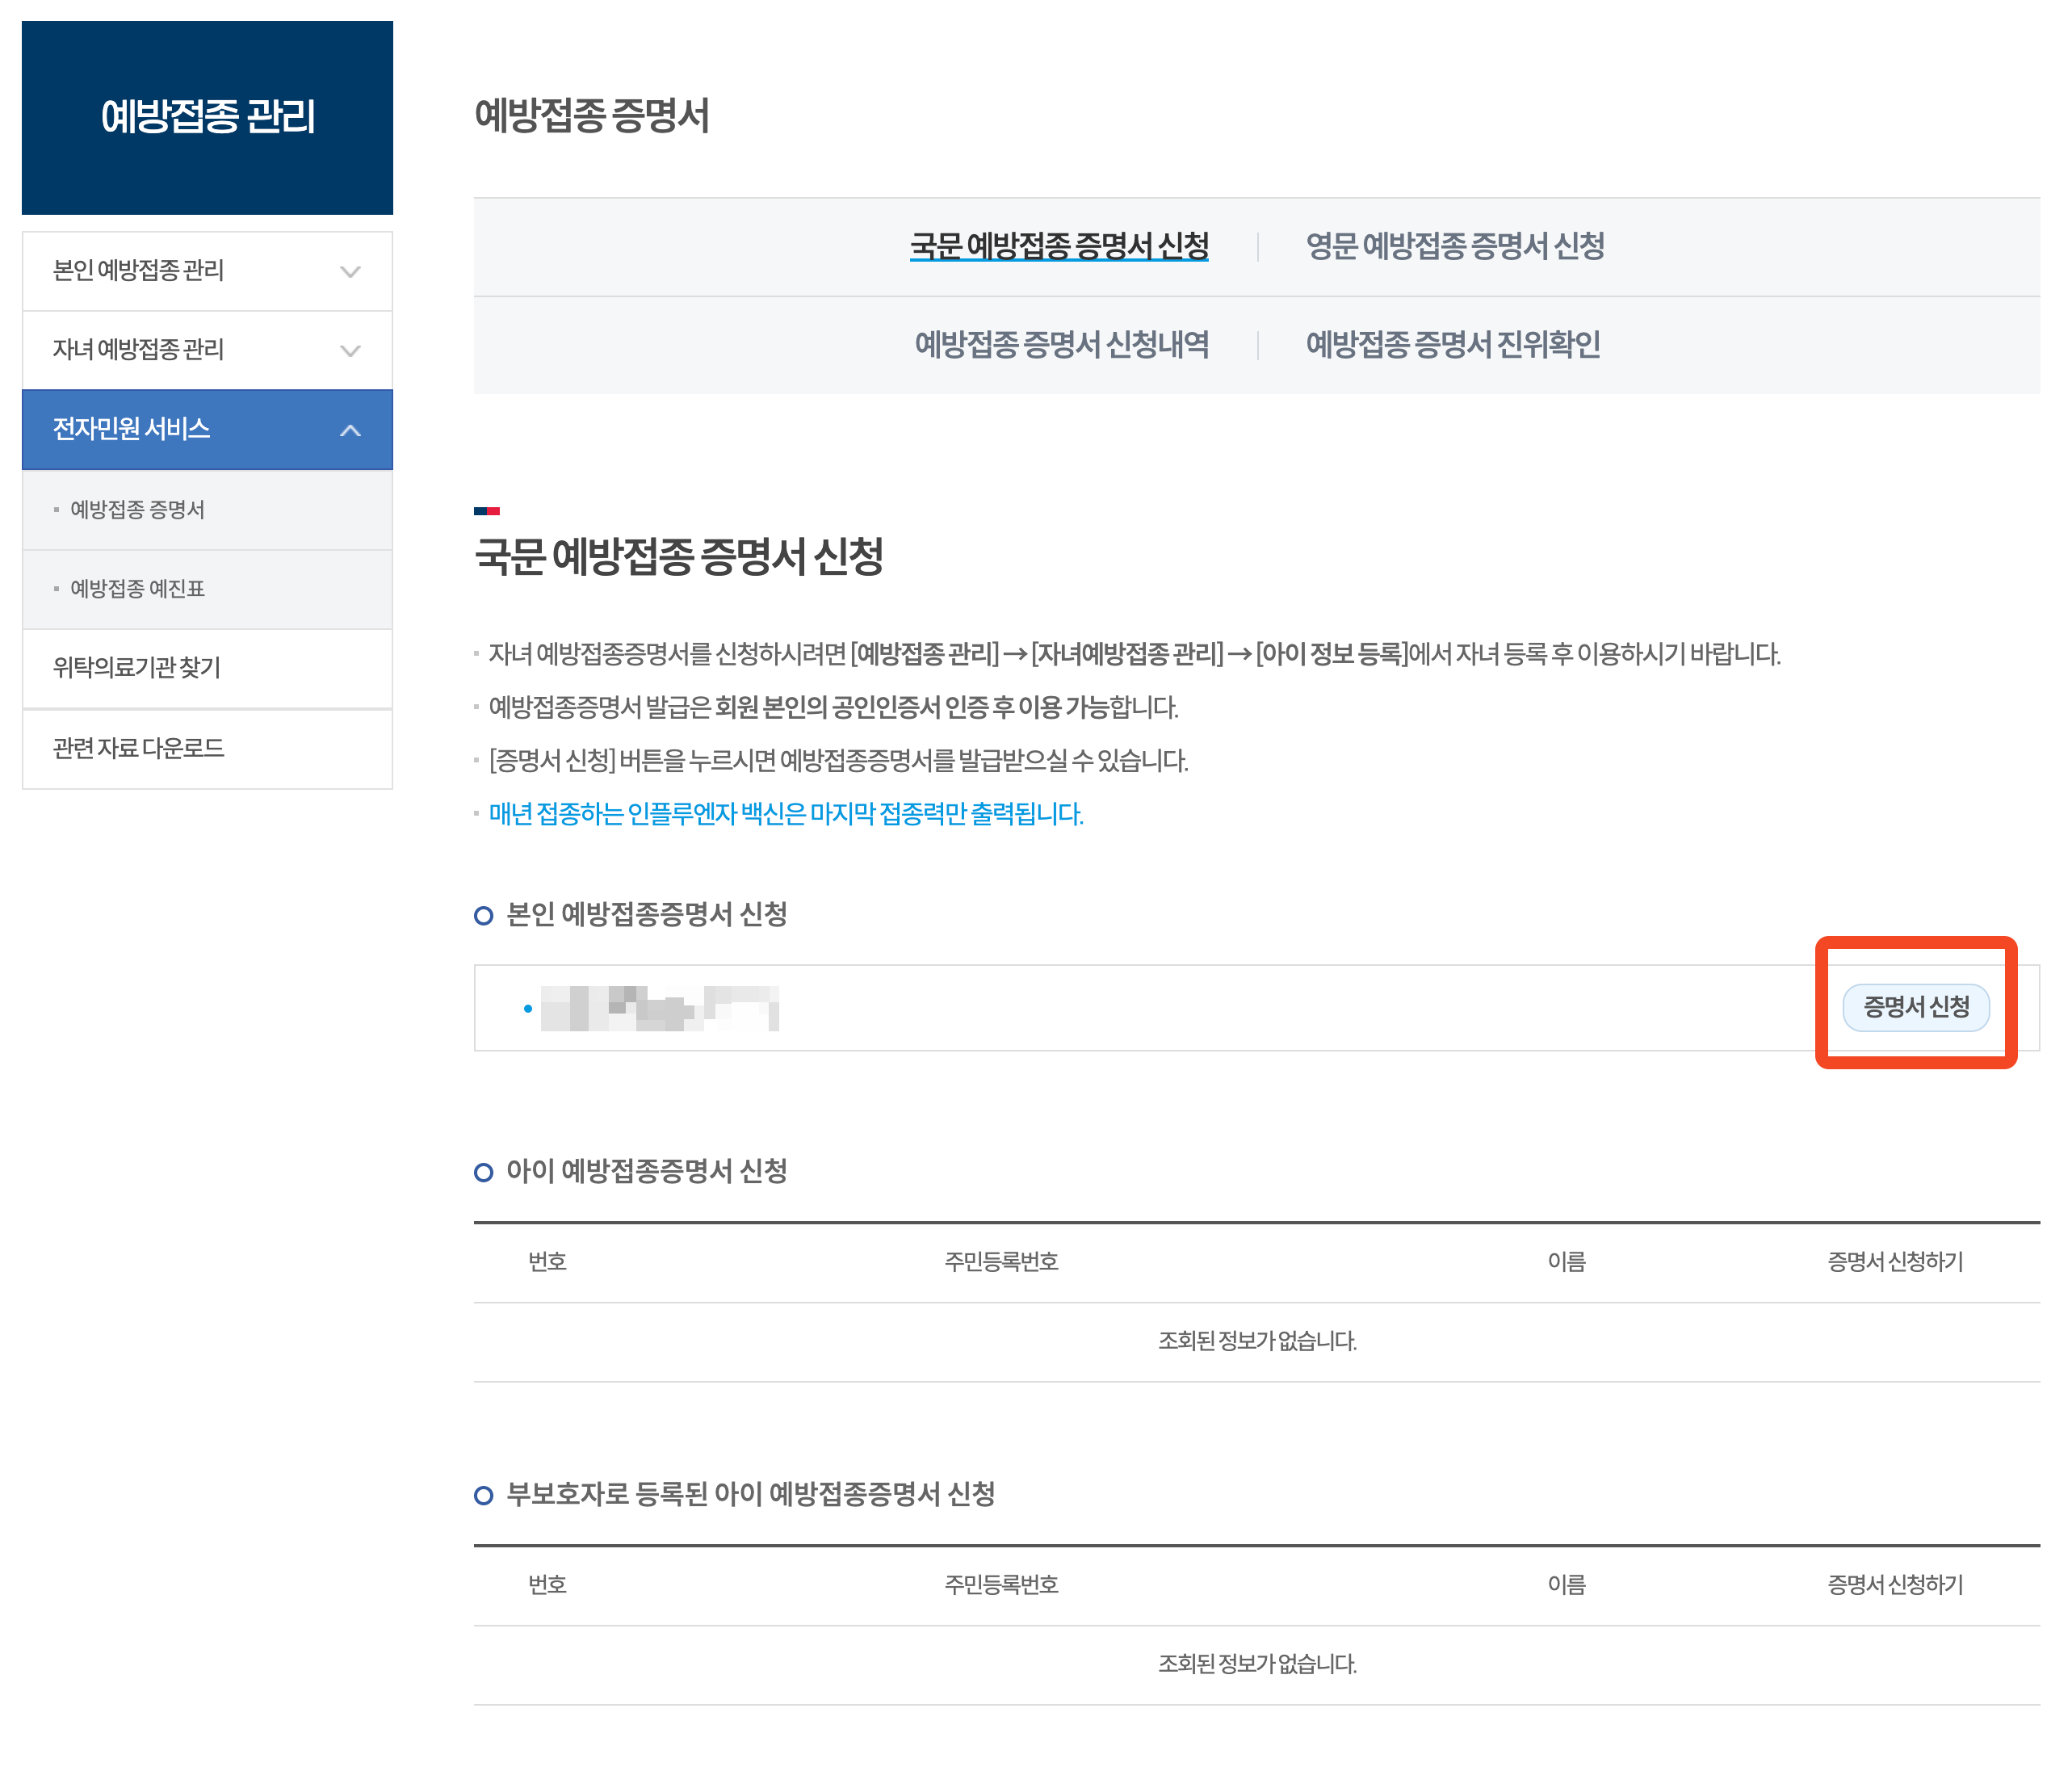This screenshot has height=1788, width=2072.
Task: Open 관련 자료 다운로드 menu
Action: click(x=138, y=748)
